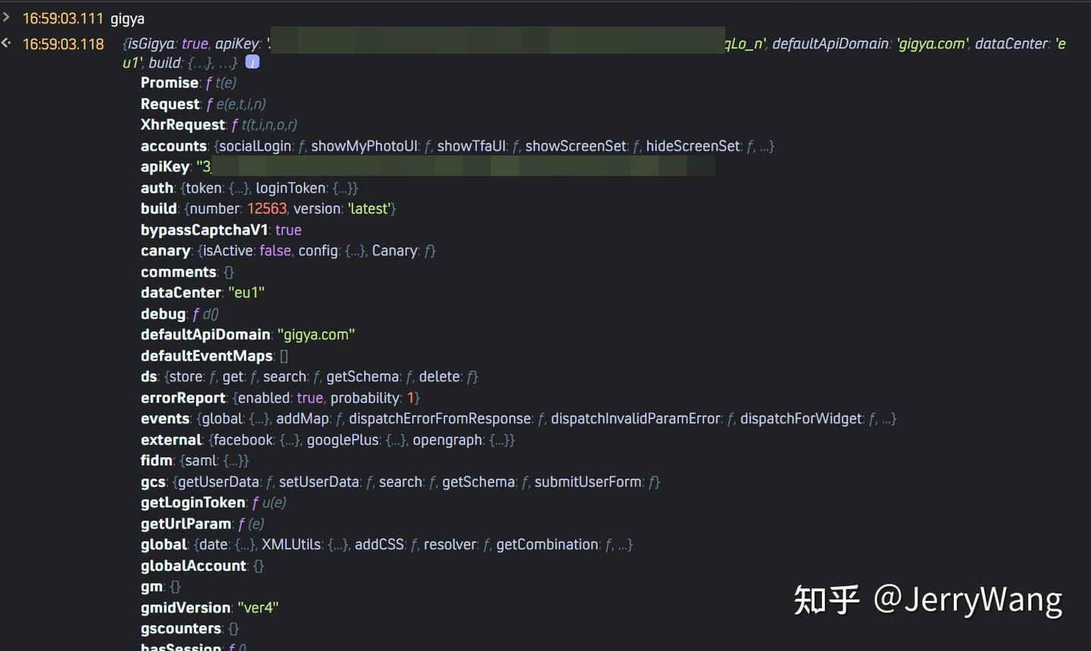Click the getUrlParam function row
The height and width of the screenshot is (651, 1091).
point(202,524)
